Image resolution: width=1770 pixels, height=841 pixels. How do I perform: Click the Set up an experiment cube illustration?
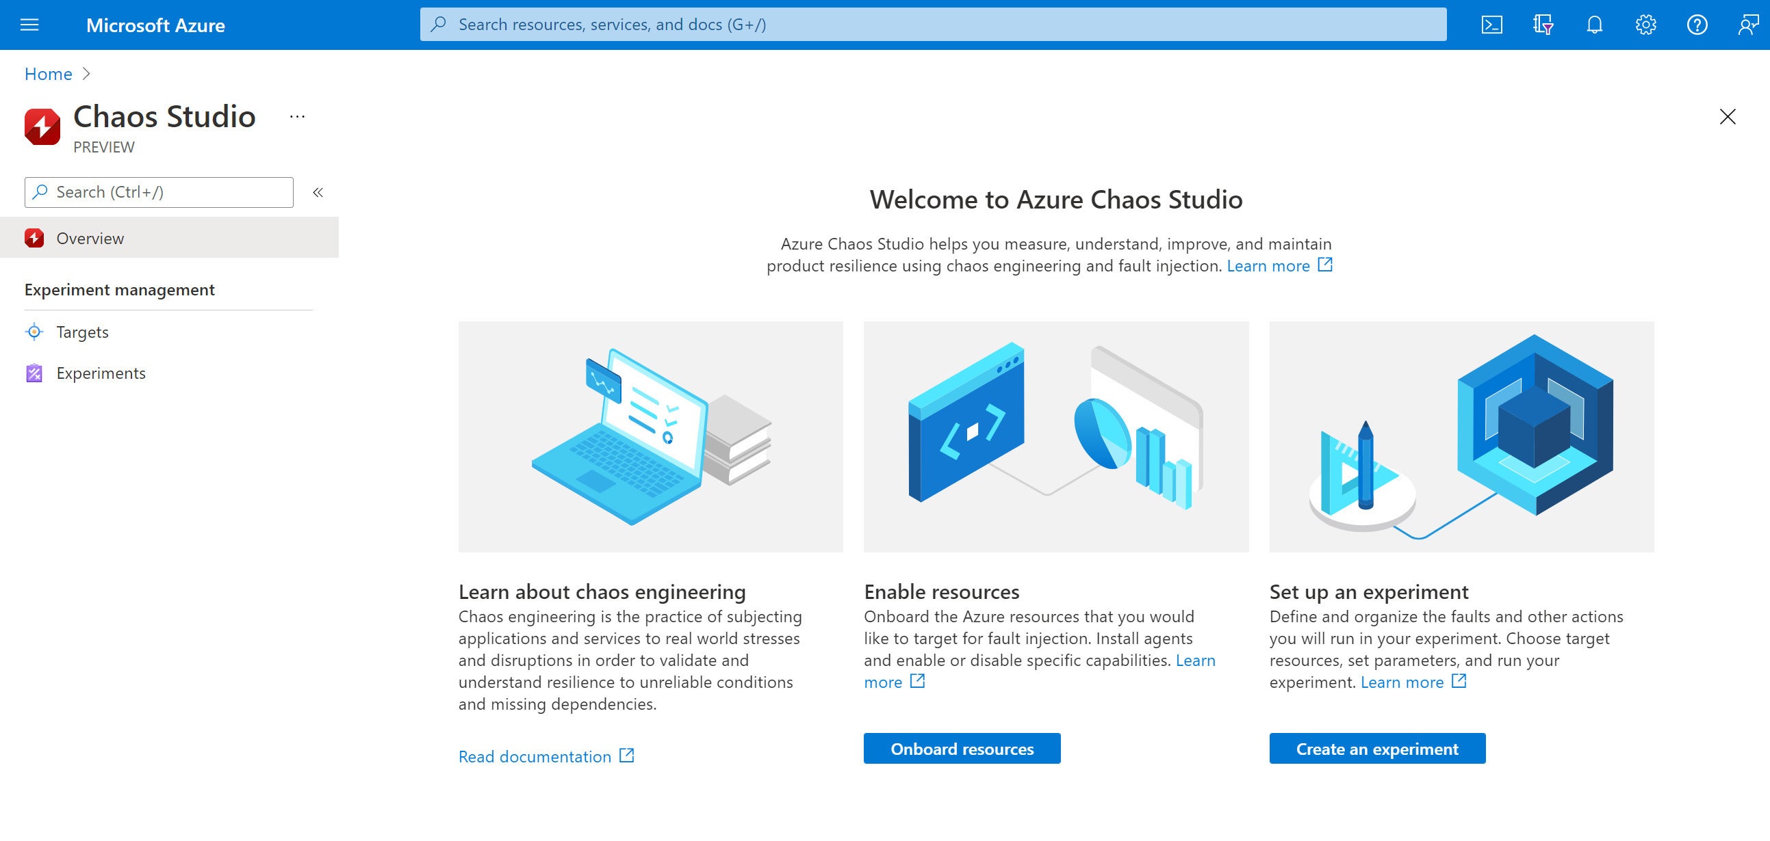[1461, 437]
